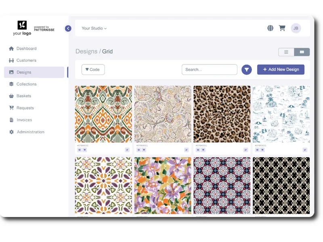The image size is (323, 242).
Task: Add the leopard print design to cart
Action: tap(203, 150)
